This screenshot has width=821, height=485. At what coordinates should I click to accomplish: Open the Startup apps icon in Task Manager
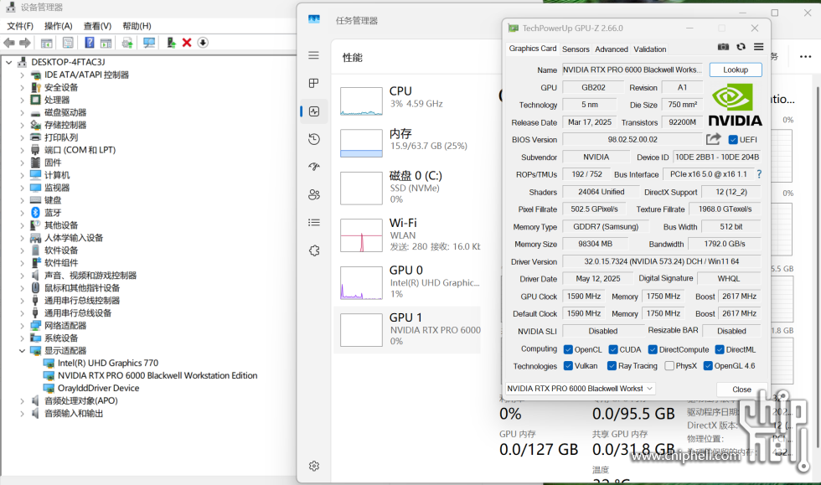pos(313,167)
